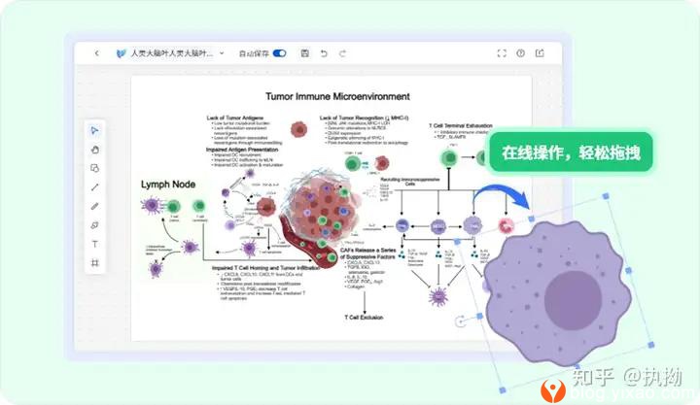Pick the straight line tool
The width and height of the screenshot is (700, 405).
click(x=94, y=187)
